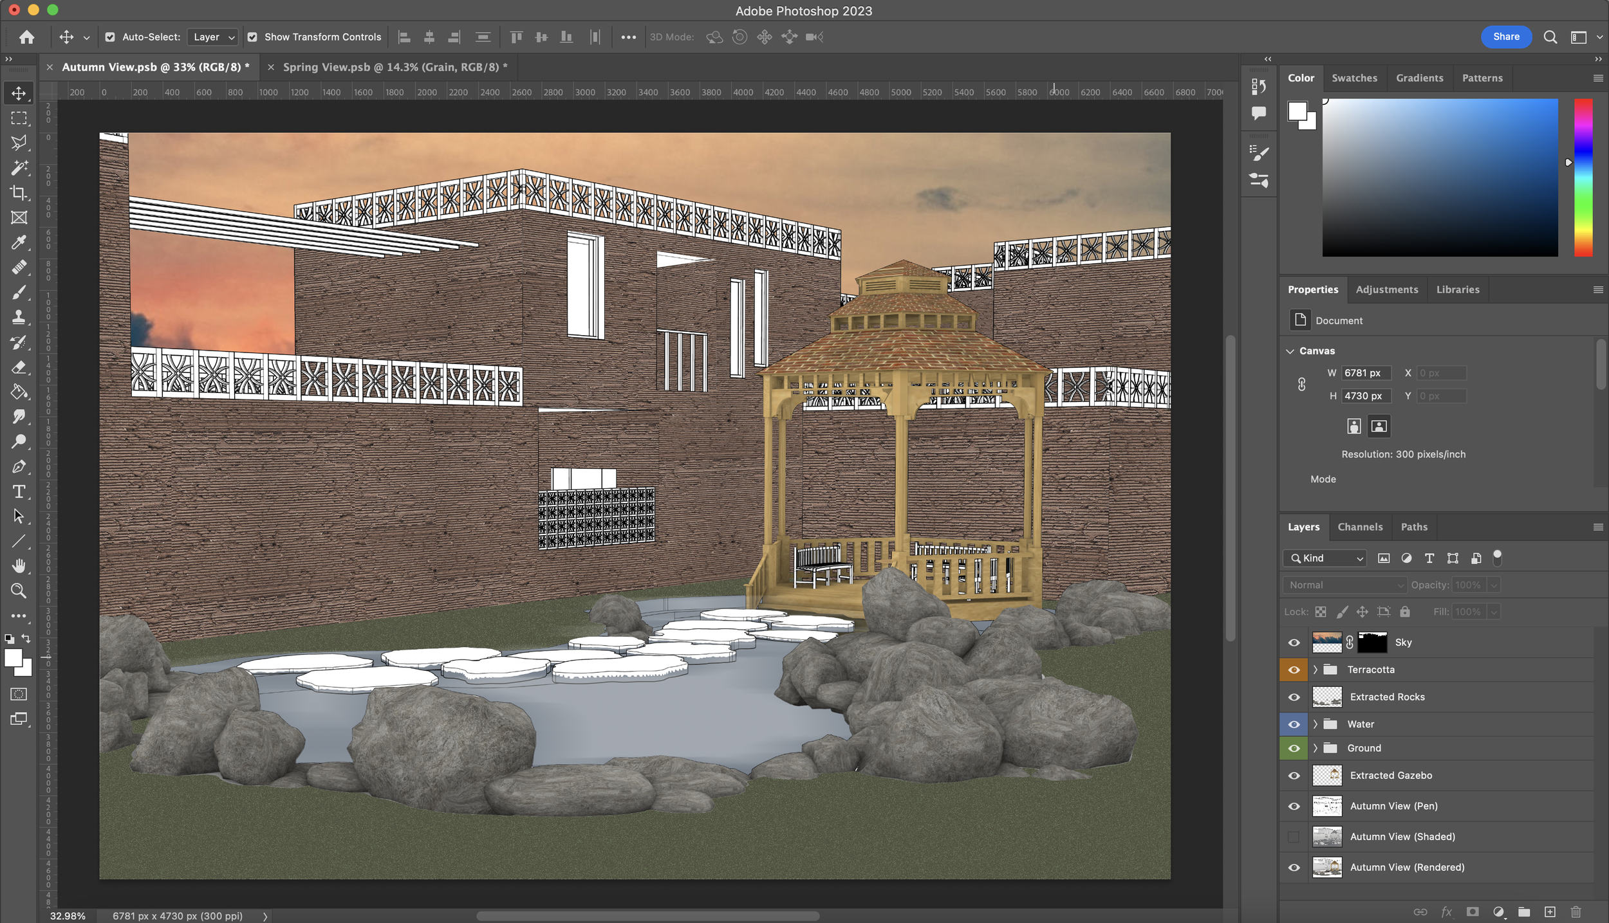Select the Path Selection tool

19,516
